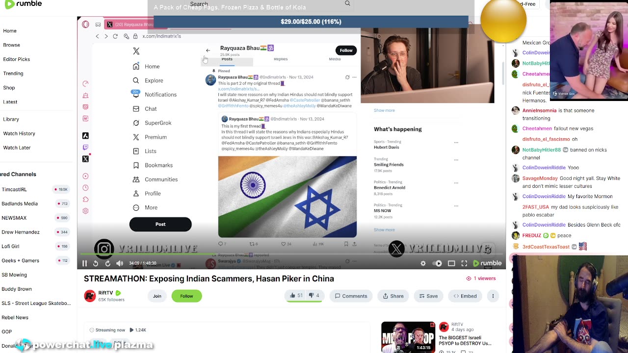
Task: Click username 3rdCoastTexasToast in chat
Action: point(546,247)
